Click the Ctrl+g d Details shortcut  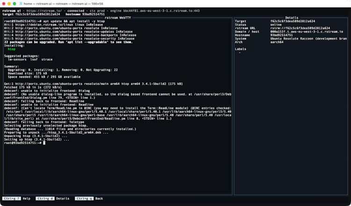pyautogui.click(x=52, y=199)
